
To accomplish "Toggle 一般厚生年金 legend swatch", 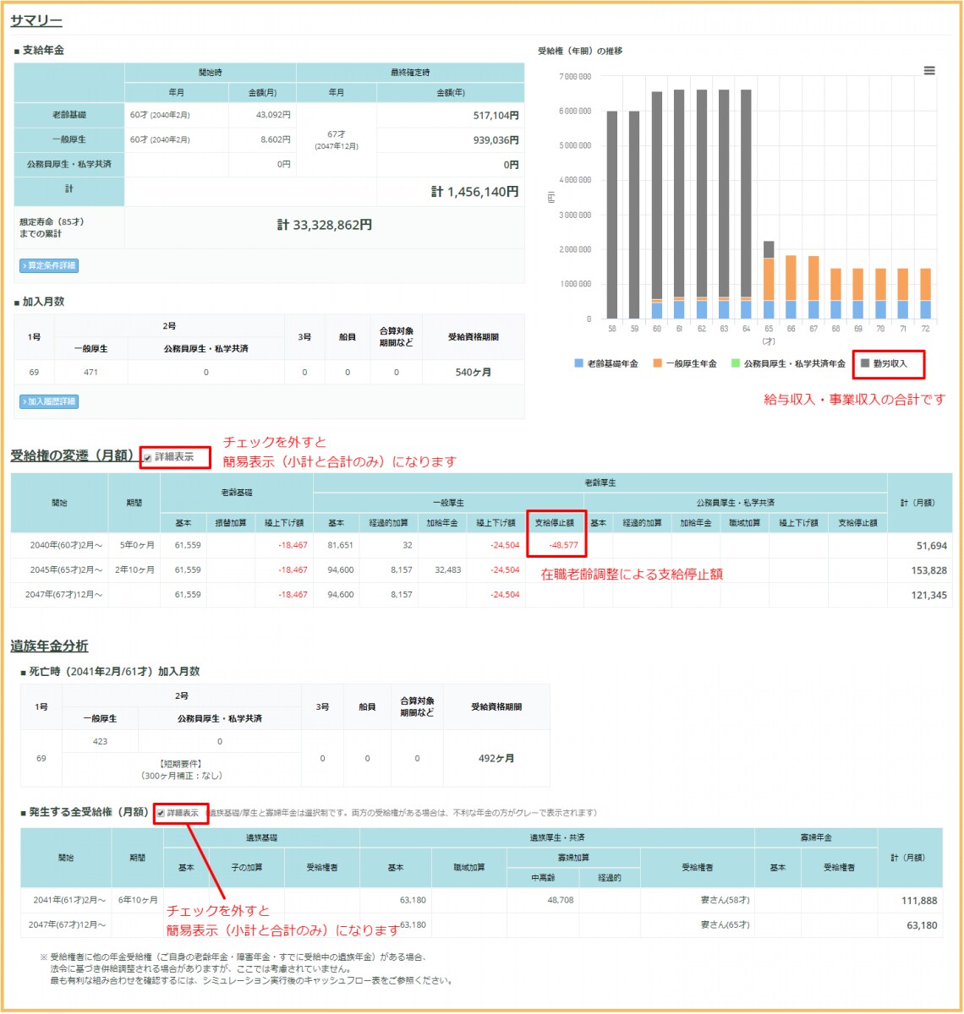I will tap(657, 363).
